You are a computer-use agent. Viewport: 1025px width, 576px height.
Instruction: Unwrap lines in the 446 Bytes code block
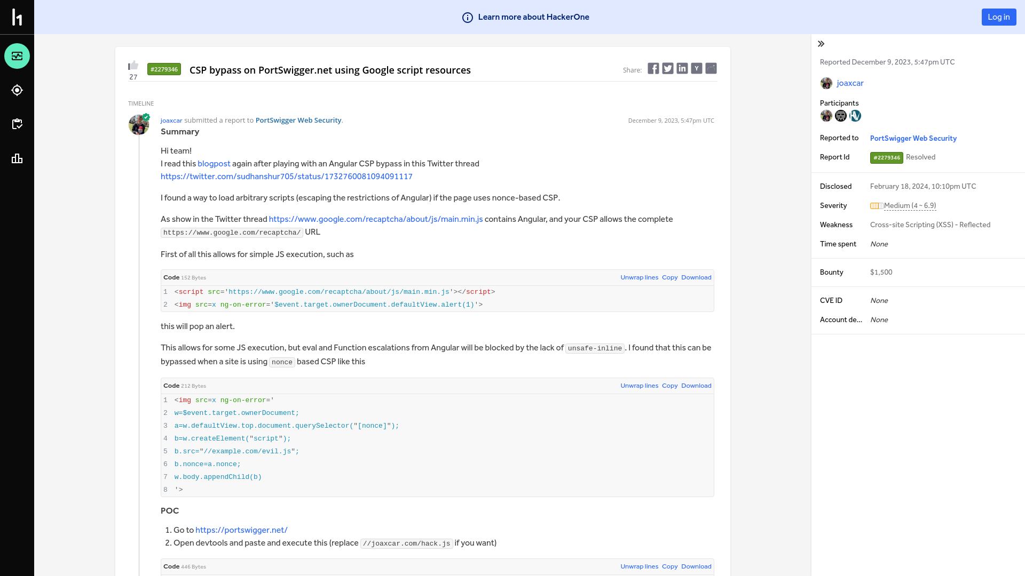click(639, 566)
